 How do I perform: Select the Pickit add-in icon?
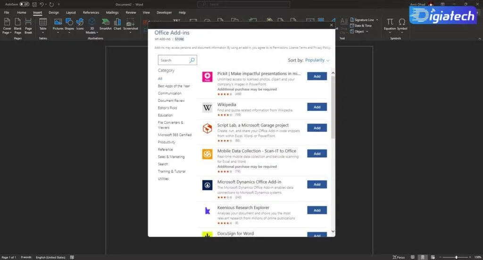click(208, 77)
